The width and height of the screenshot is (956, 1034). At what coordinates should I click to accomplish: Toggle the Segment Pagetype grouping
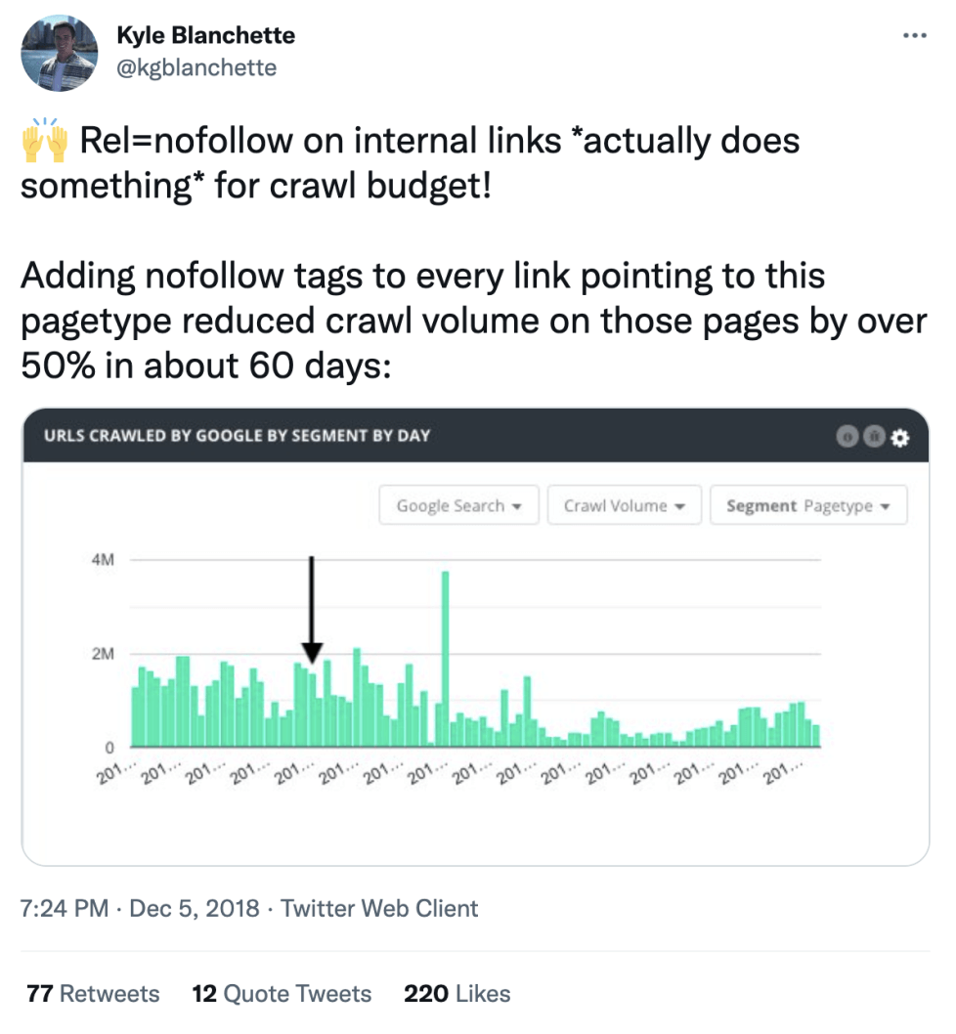pos(808,505)
